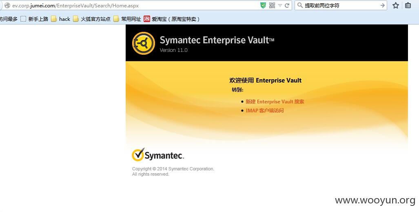Click the 转到: label
Screen dimensions: 419x212
point(237,90)
